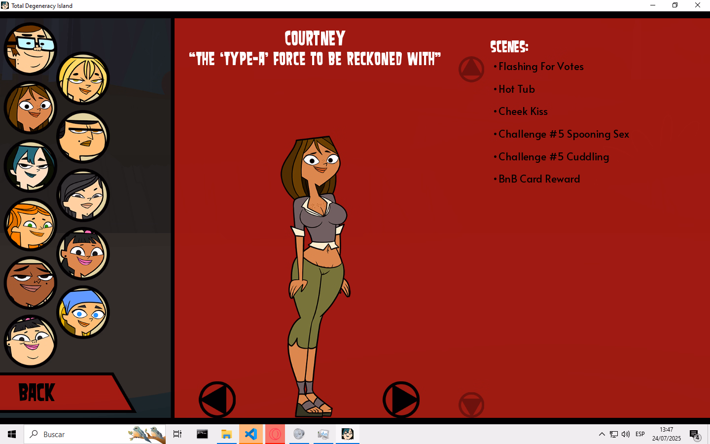The image size is (710, 444).
Task: Open the Windows Start menu
Action: 12,434
